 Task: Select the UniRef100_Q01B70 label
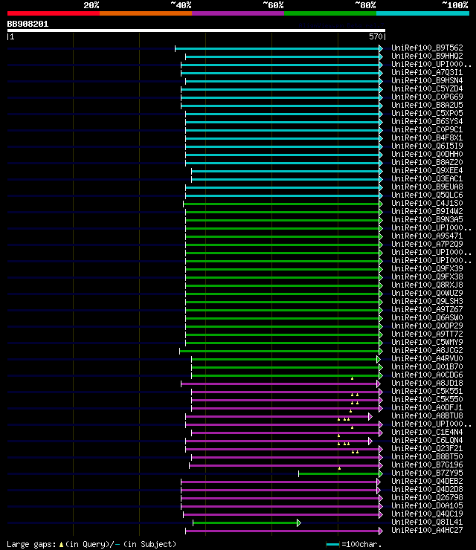tap(427, 366)
